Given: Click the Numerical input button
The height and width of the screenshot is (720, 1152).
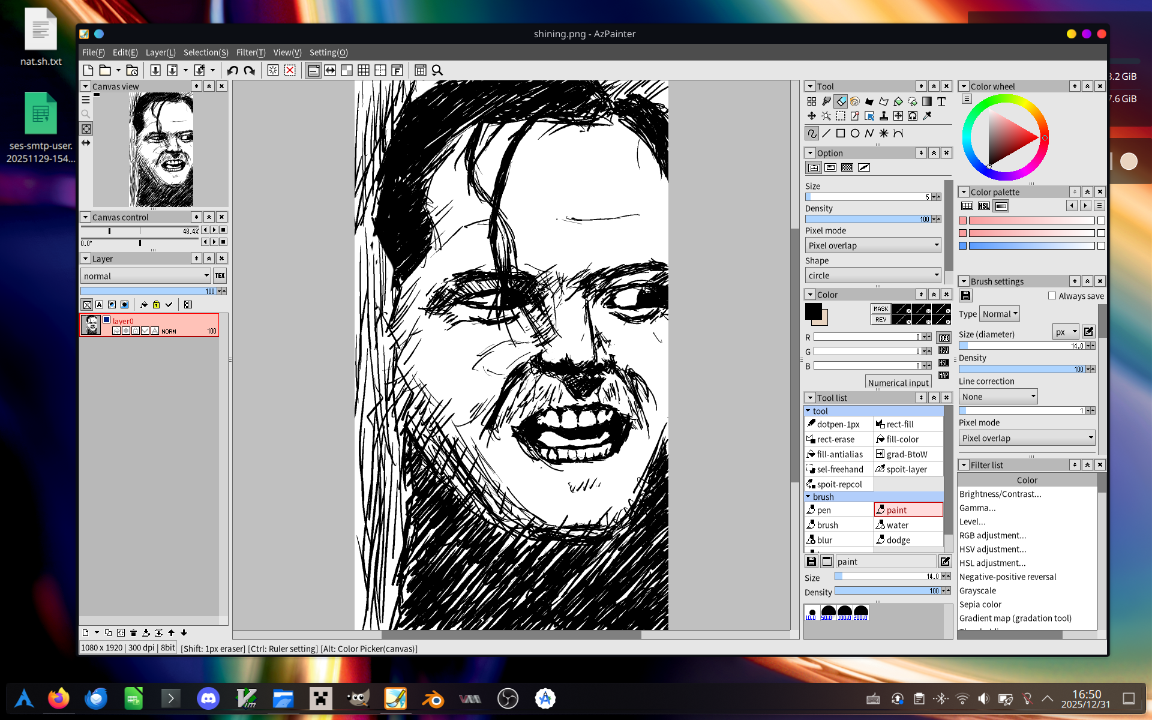Looking at the screenshot, I should coord(898,383).
